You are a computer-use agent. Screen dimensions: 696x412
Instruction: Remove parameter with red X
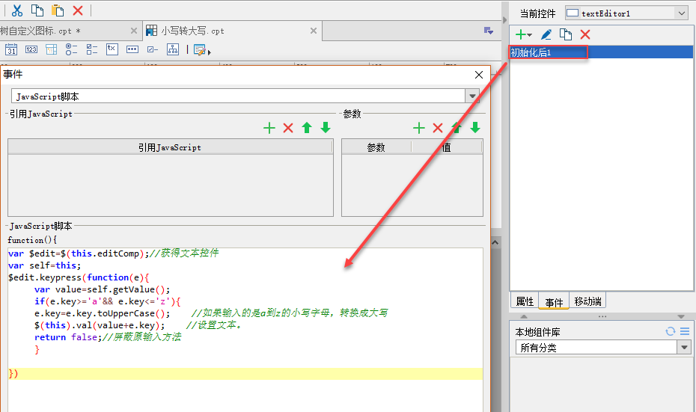click(438, 128)
